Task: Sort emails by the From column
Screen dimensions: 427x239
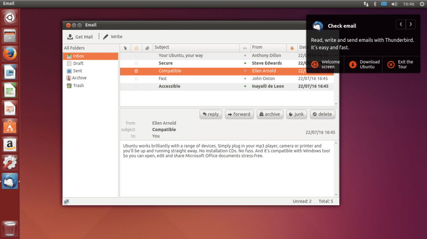Action: point(268,48)
